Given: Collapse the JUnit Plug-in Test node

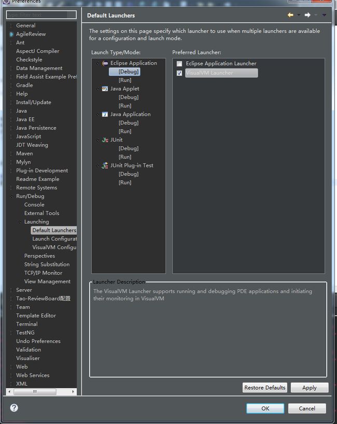Looking at the screenshot, I should (x=97, y=166).
